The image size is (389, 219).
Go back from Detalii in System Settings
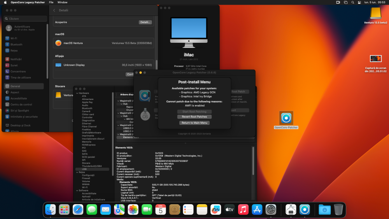[x=54, y=10]
